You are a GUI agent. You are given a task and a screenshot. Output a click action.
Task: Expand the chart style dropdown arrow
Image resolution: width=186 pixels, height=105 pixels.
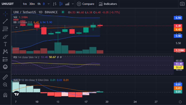73,4
